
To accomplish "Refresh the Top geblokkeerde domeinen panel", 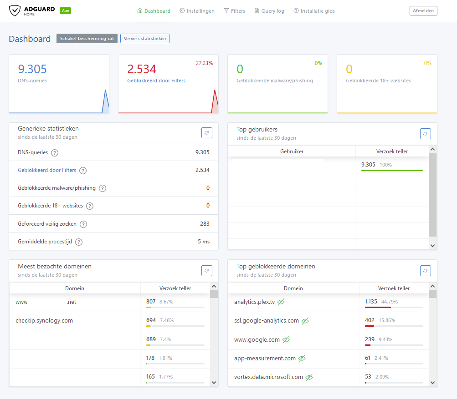I will click(425, 271).
